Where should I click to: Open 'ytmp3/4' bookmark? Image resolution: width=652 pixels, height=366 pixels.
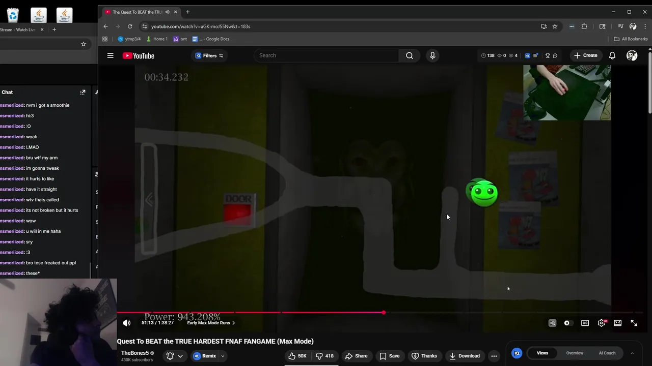pyautogui.click(x=129, y=39)
